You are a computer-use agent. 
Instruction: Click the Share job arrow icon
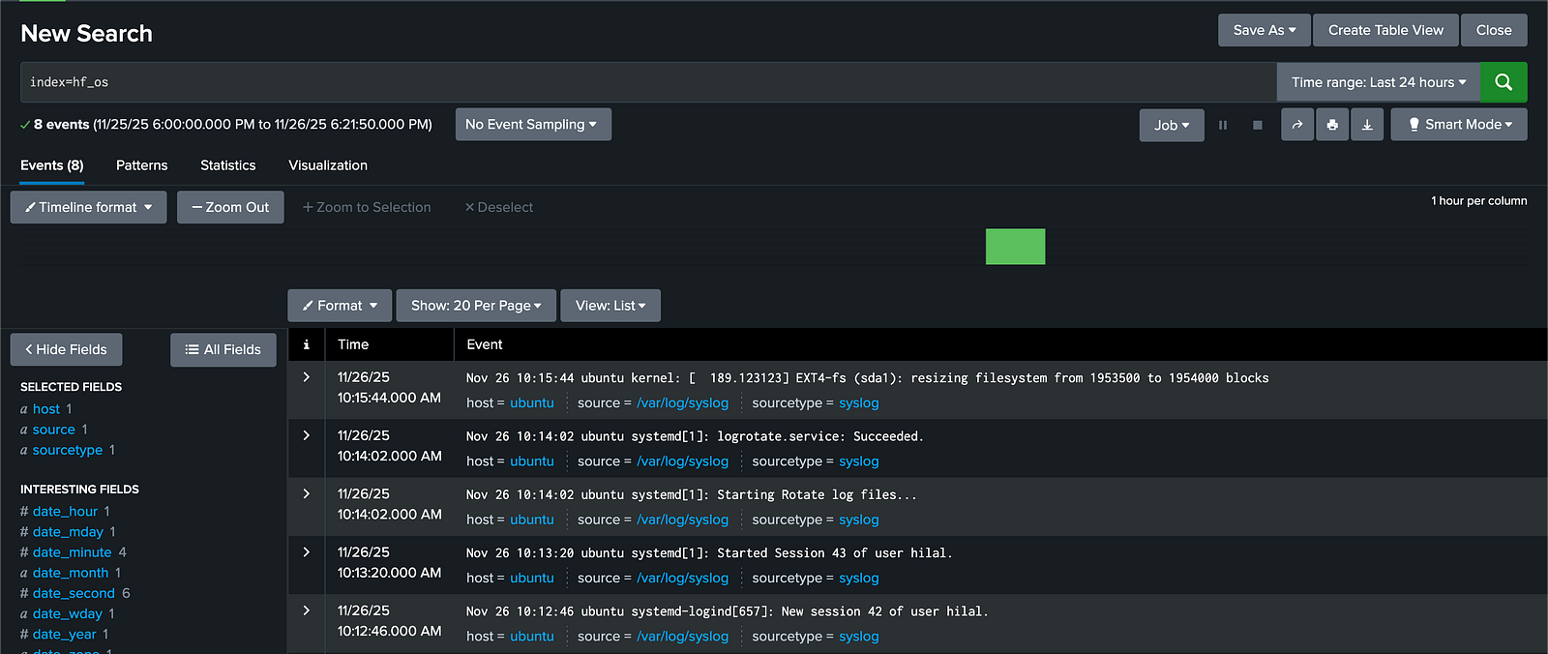(1296, 125)
